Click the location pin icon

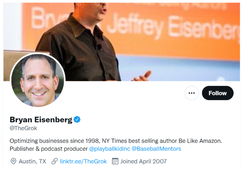(x=13, y=161)
